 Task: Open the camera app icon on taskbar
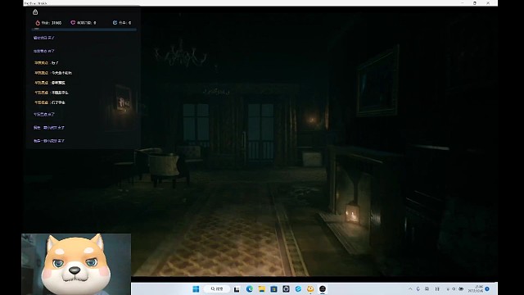point(286,289)
